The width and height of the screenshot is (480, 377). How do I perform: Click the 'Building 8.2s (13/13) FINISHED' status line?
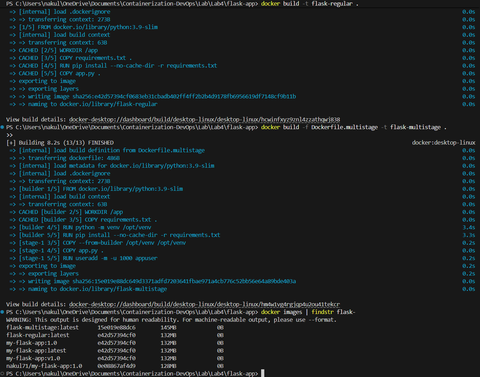point(60,143)
